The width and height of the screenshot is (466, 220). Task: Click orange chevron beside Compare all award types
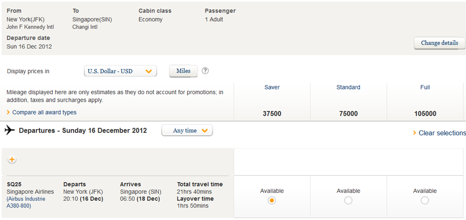tap(8, 112)
